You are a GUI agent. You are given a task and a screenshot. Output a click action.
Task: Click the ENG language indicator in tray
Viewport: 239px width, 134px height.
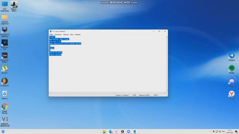pos(223,131)
